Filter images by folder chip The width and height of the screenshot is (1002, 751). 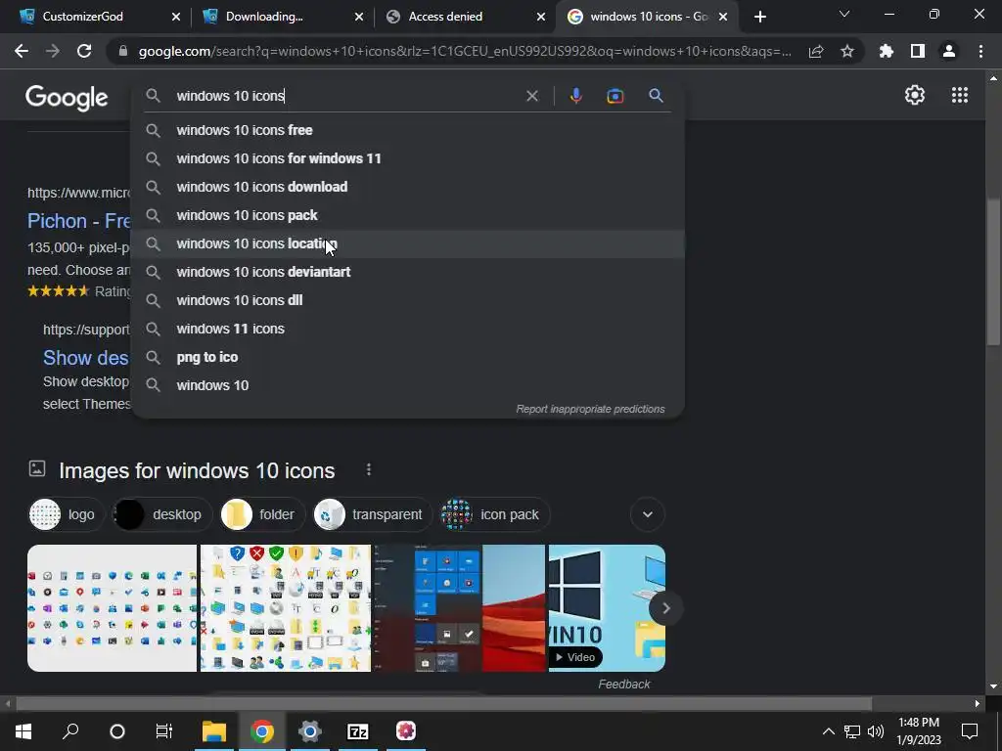260,514
